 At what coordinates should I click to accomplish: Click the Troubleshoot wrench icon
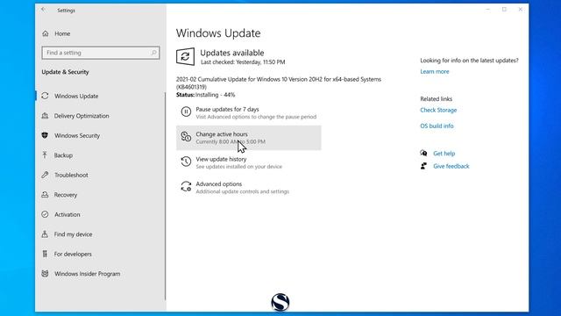45,175
